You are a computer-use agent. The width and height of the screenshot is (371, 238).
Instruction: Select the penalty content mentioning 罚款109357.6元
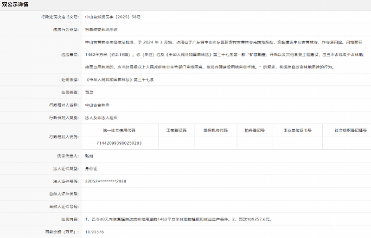[179, 220]
